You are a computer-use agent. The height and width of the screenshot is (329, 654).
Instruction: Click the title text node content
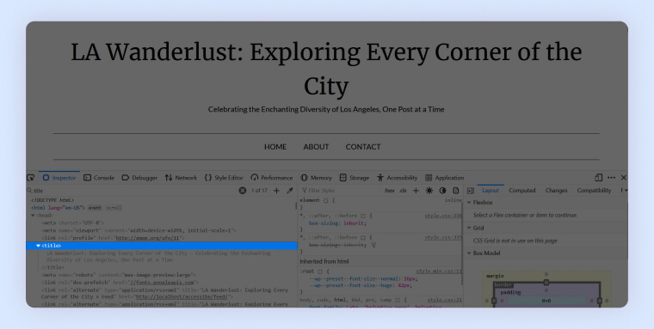tap(158, 256)
